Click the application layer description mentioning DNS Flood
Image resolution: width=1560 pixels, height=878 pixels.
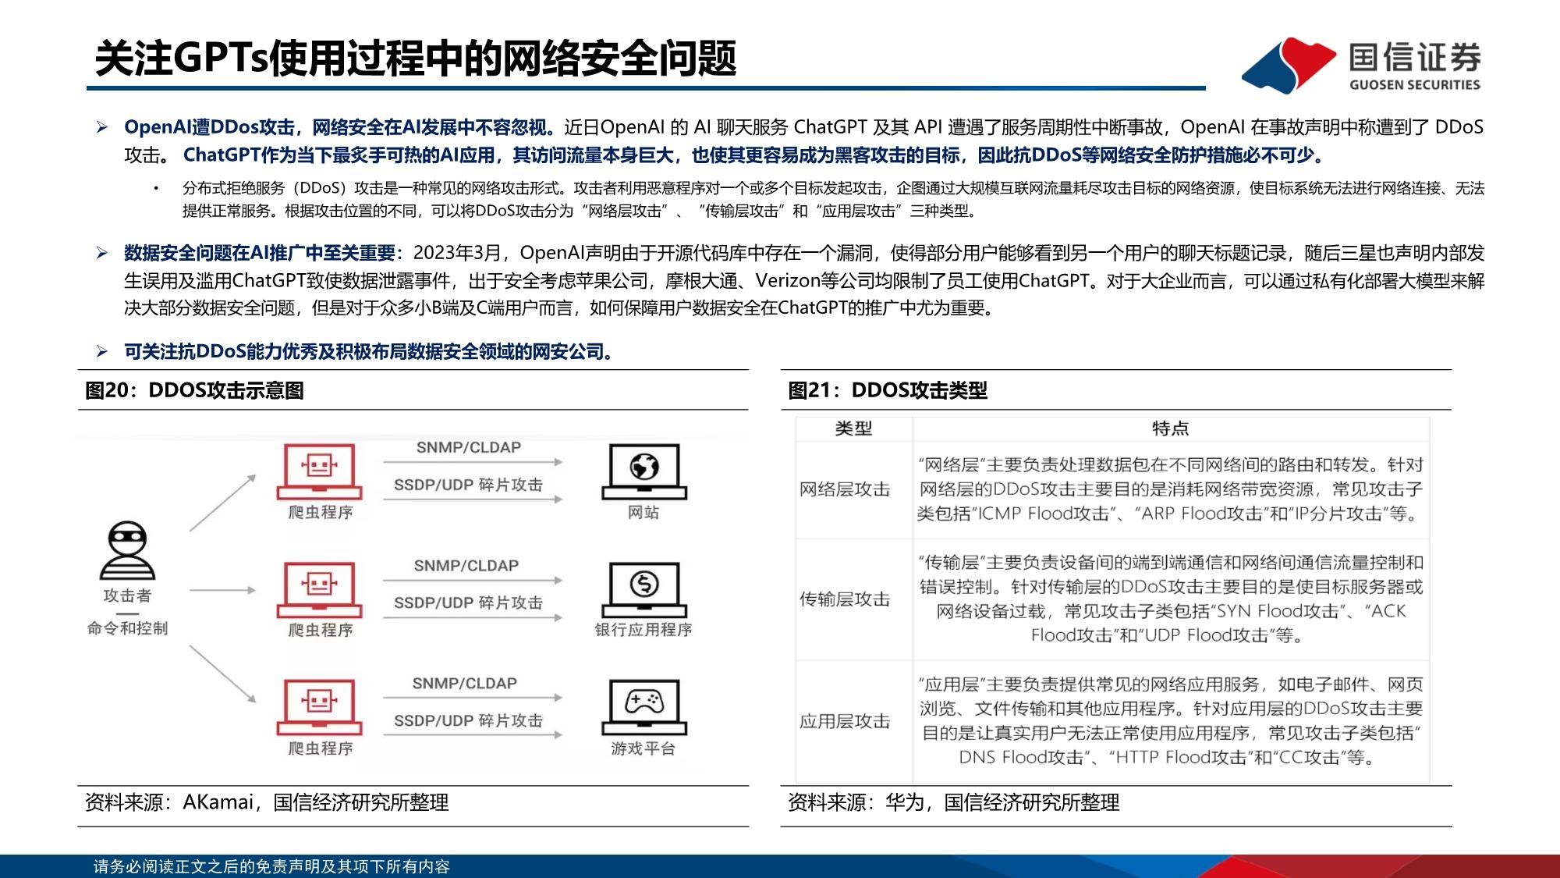pyautogui.click(x=1170, y=720)
